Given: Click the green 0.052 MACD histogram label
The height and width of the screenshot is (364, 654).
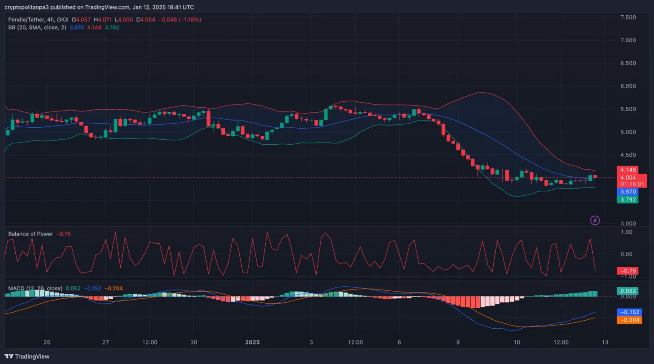Looking at the screenshot, I should pyautogui.click(x=628, y=291).
